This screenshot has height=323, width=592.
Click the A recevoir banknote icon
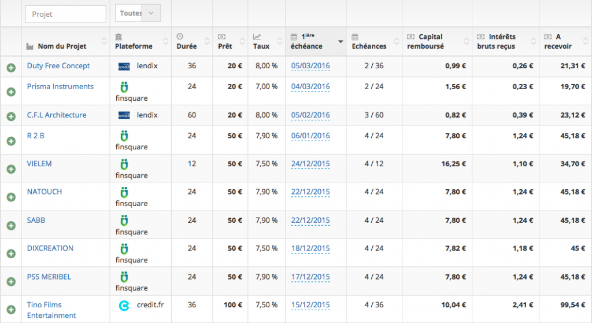pos(548,36)
